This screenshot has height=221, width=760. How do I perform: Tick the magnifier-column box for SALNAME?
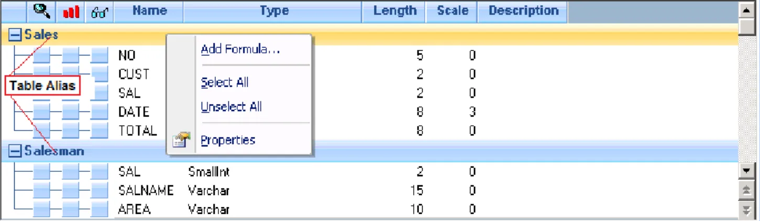click(41, 190)
